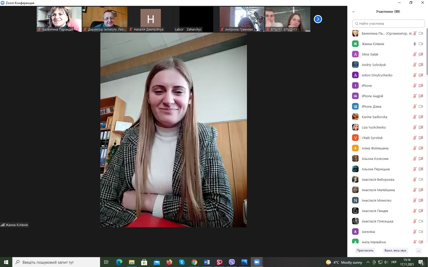428x267 pixels.
Task: Open Microsoft Store from the taskbar
Action: [x=144, y=262]
